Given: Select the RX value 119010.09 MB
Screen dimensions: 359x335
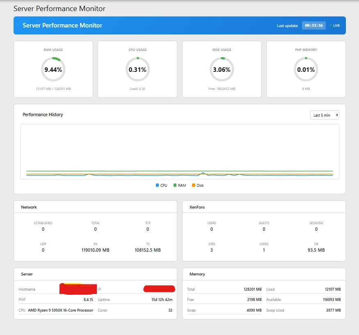Looking at the screenshot, I should click(96, 250).
